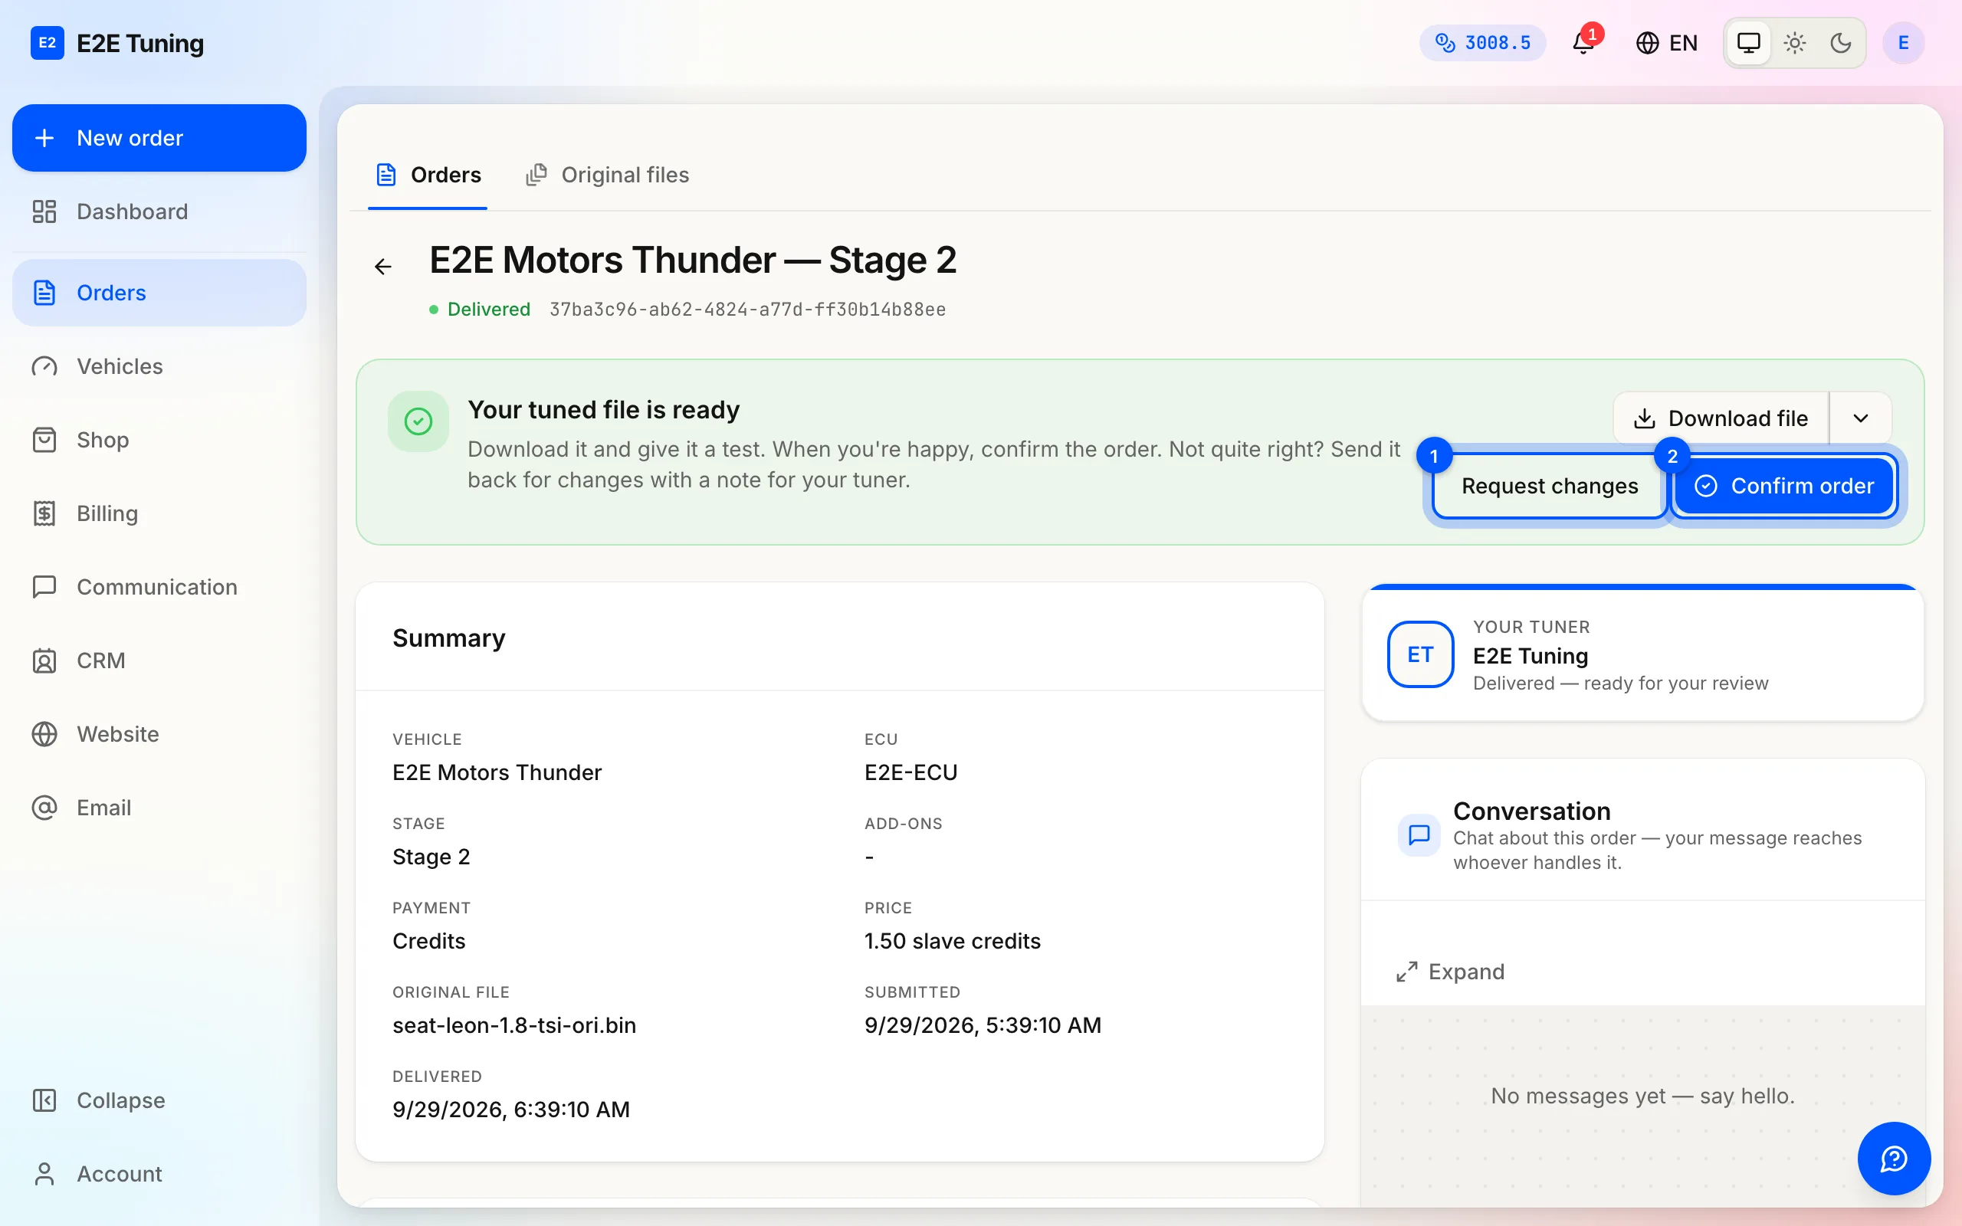Click the Email at-sign icon
This screenshot has height=1226, width=1962.
[44, 808]
